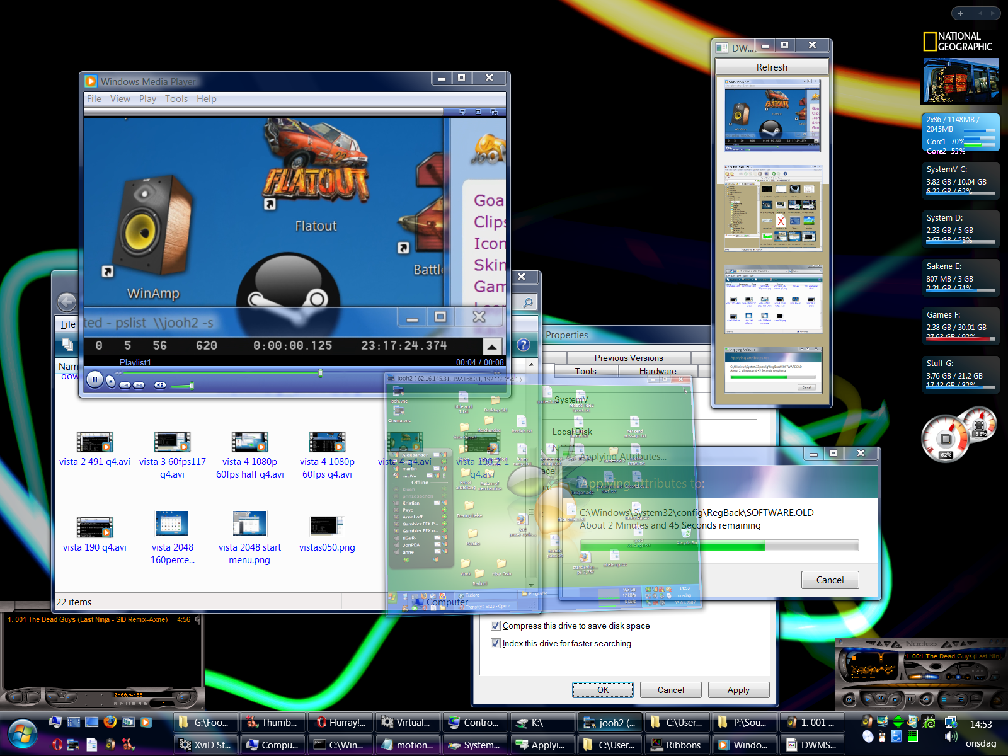Screen dimensions: 1008x756
Task: Launch Windows Media Player from Quick Launch
Action: pos(146,722)
